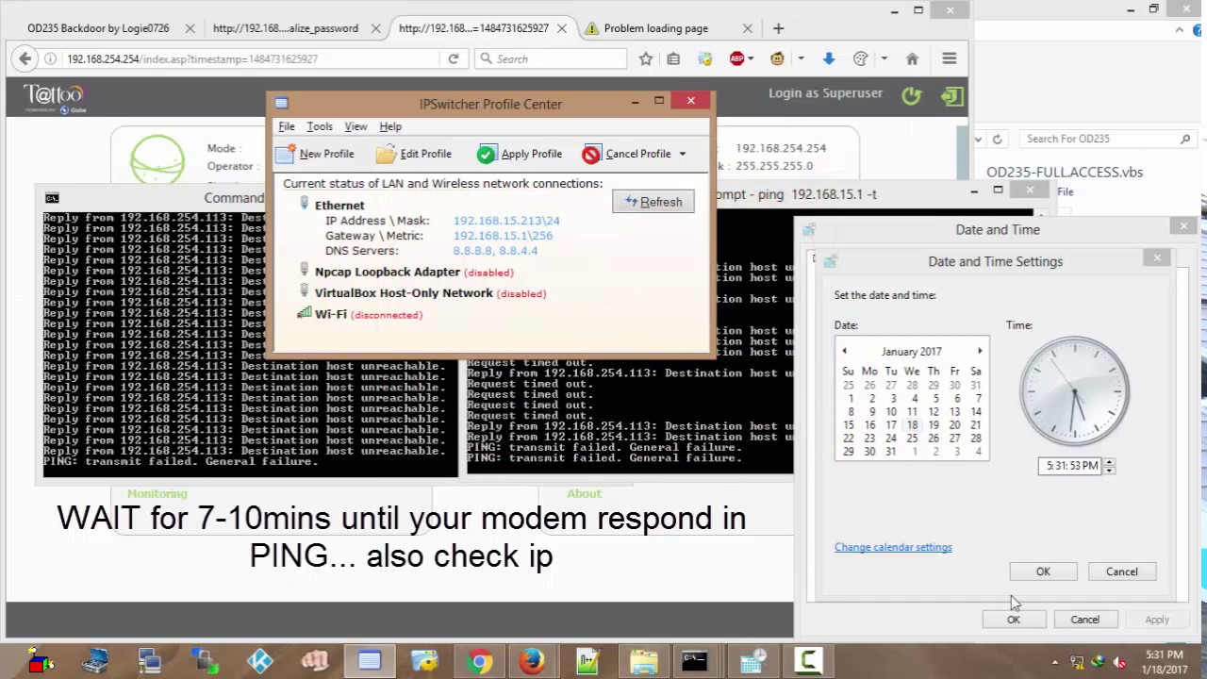Select January 18 in the calendar
Screen dimensions: 1207x679
912,424
